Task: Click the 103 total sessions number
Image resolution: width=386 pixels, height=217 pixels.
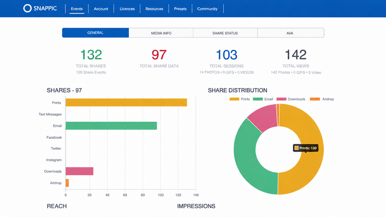Action: pos(227,54)
